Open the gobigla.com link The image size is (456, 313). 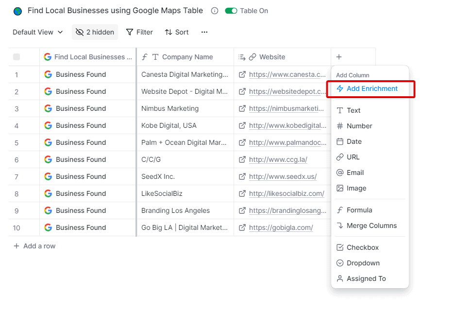[281, 227]
